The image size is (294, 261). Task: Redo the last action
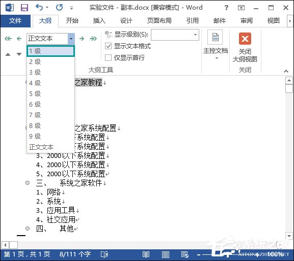(x=60, y=8)
